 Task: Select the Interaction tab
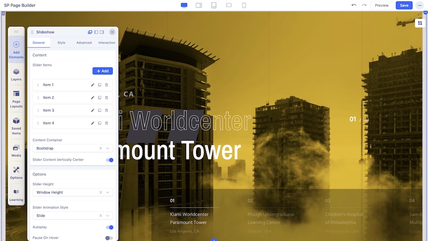click(107, 43)
